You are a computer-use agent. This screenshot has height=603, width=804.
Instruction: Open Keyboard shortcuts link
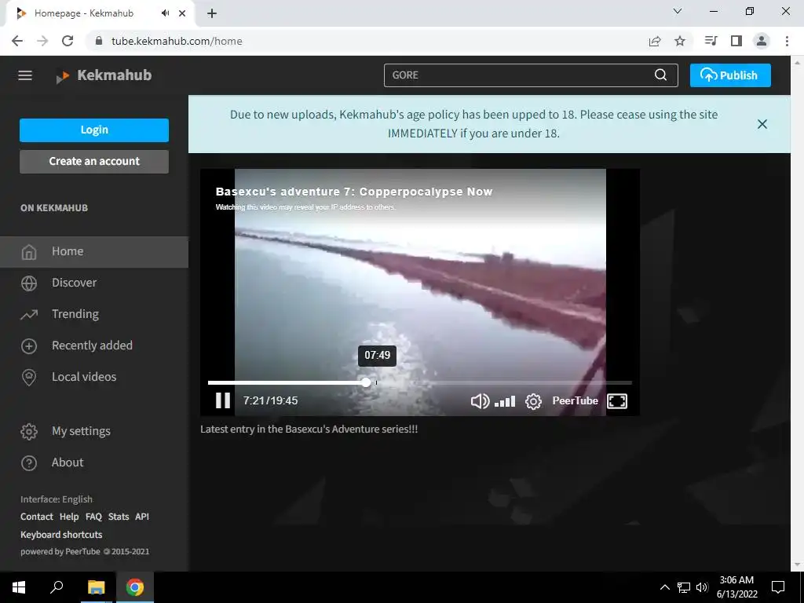[x=61, y=535]
